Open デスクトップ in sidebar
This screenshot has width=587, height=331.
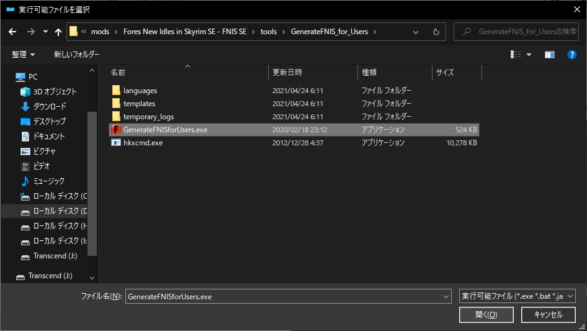(x=50, y=122)
